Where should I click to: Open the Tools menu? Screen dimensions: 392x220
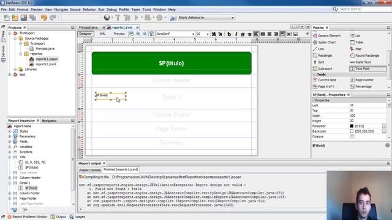pos(147,10)
